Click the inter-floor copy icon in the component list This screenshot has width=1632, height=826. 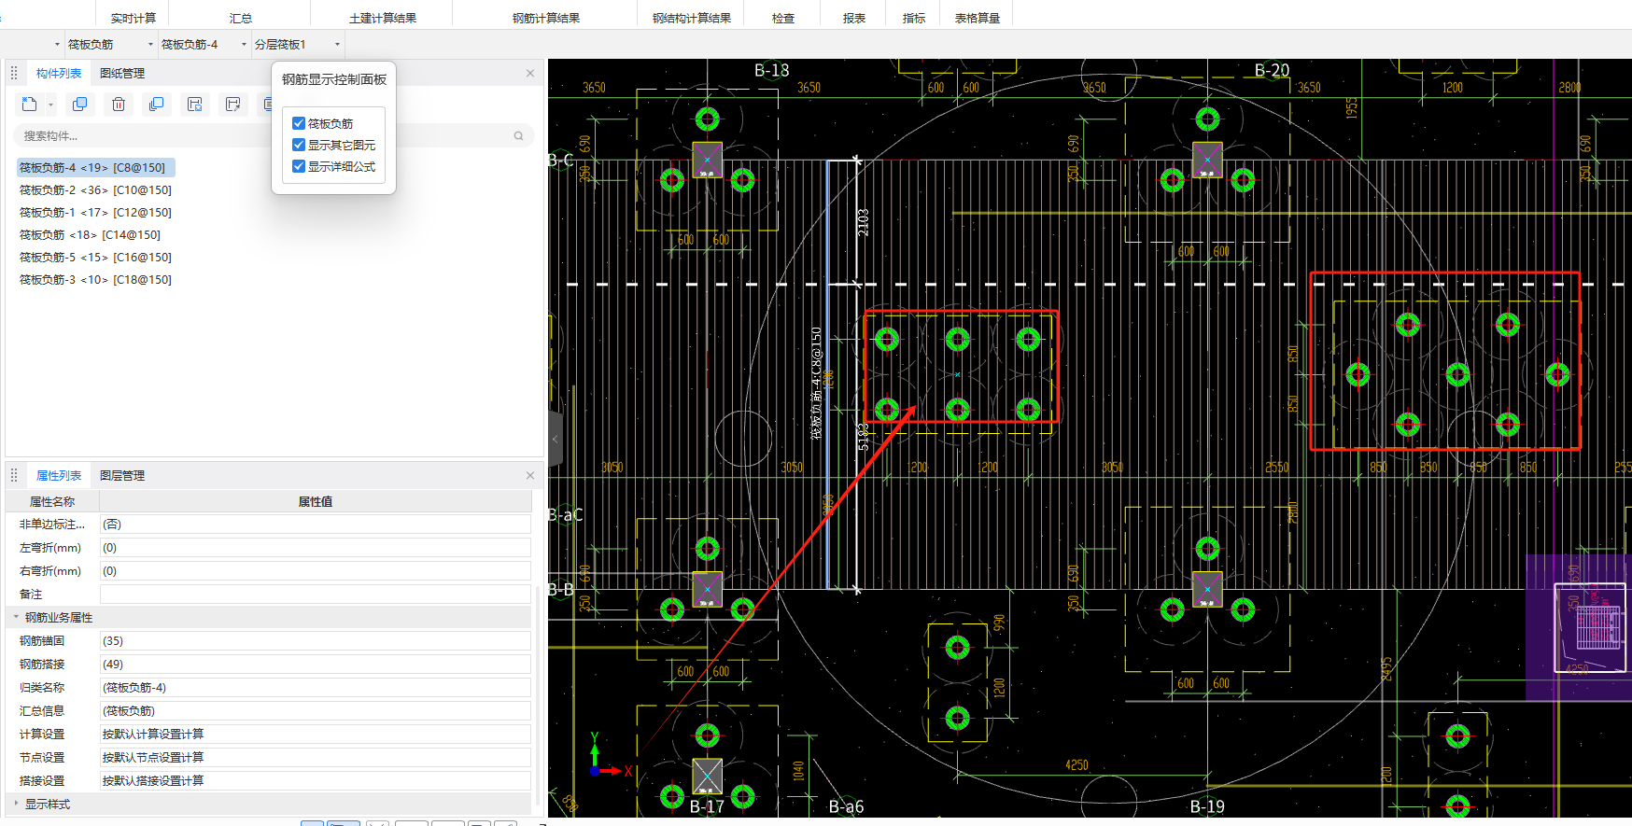[x=157, y=105]
